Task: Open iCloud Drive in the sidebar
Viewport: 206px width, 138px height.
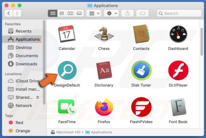Action: pos(22,81)
